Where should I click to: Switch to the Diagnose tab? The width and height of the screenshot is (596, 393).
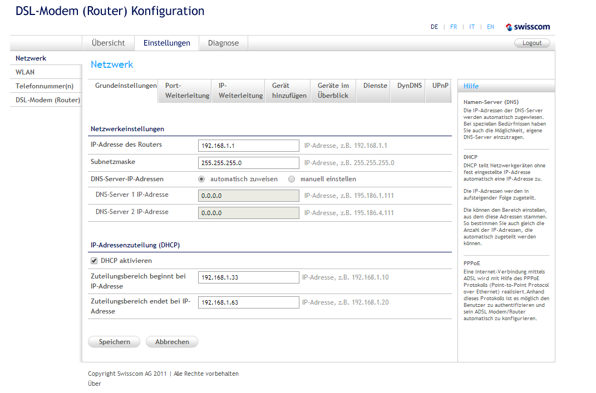pos(223,43)
